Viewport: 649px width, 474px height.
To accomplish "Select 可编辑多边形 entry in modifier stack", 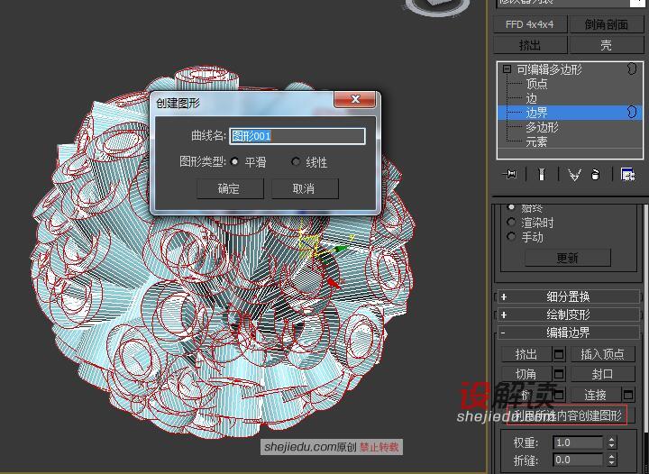I will click(549, 69).
